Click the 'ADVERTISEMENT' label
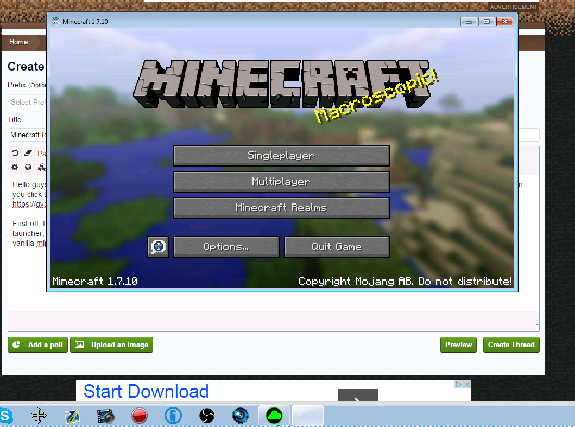This screenshot has height=427, width=575. point(514,7)
